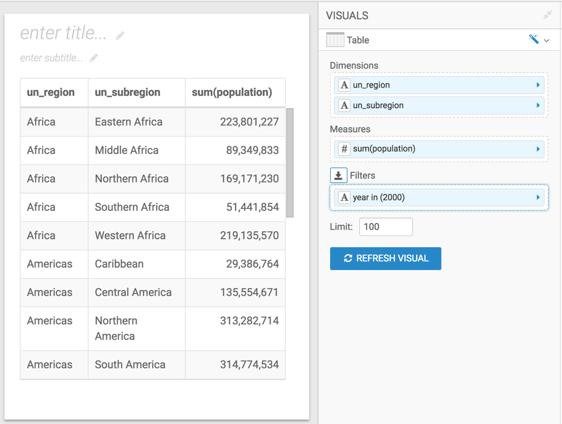
Task: Open the sum(population) measure options arrow
Action: pyautogui.click(x=538, y=149)
